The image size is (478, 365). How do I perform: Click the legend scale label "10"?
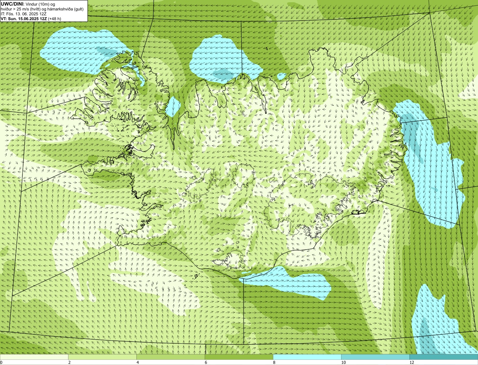pos(343,362)
